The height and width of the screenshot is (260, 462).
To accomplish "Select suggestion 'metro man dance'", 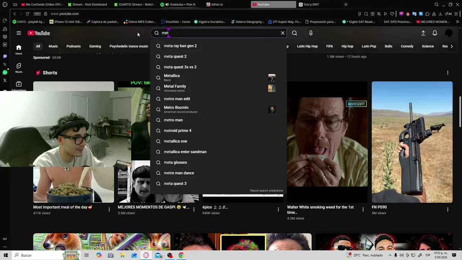I will point(218,173).
